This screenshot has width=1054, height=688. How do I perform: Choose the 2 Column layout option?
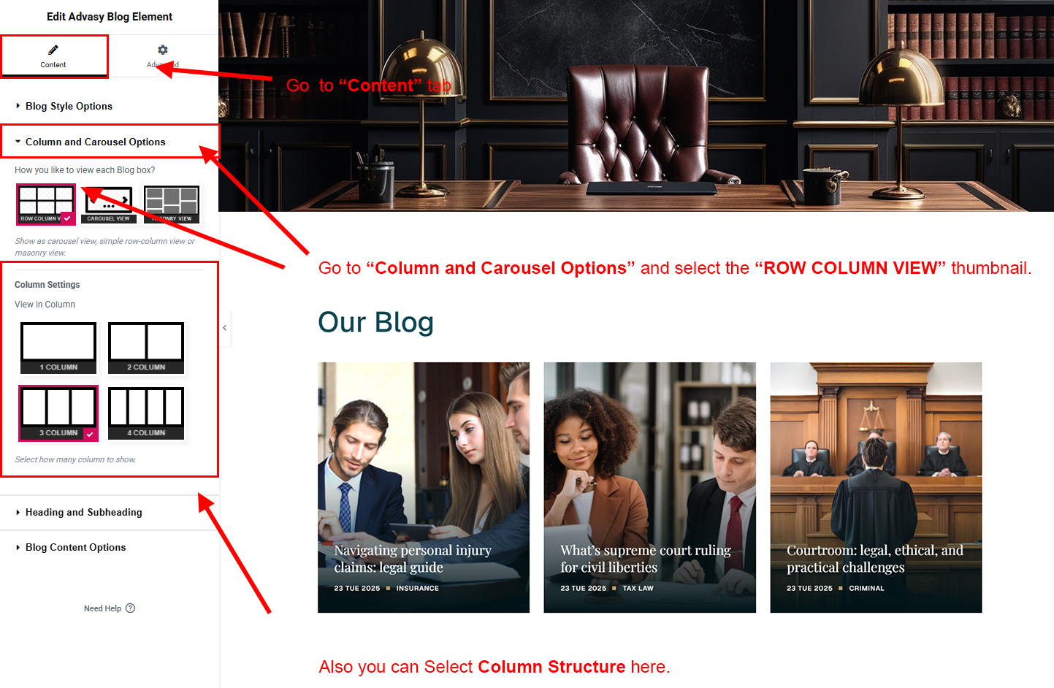146,348
